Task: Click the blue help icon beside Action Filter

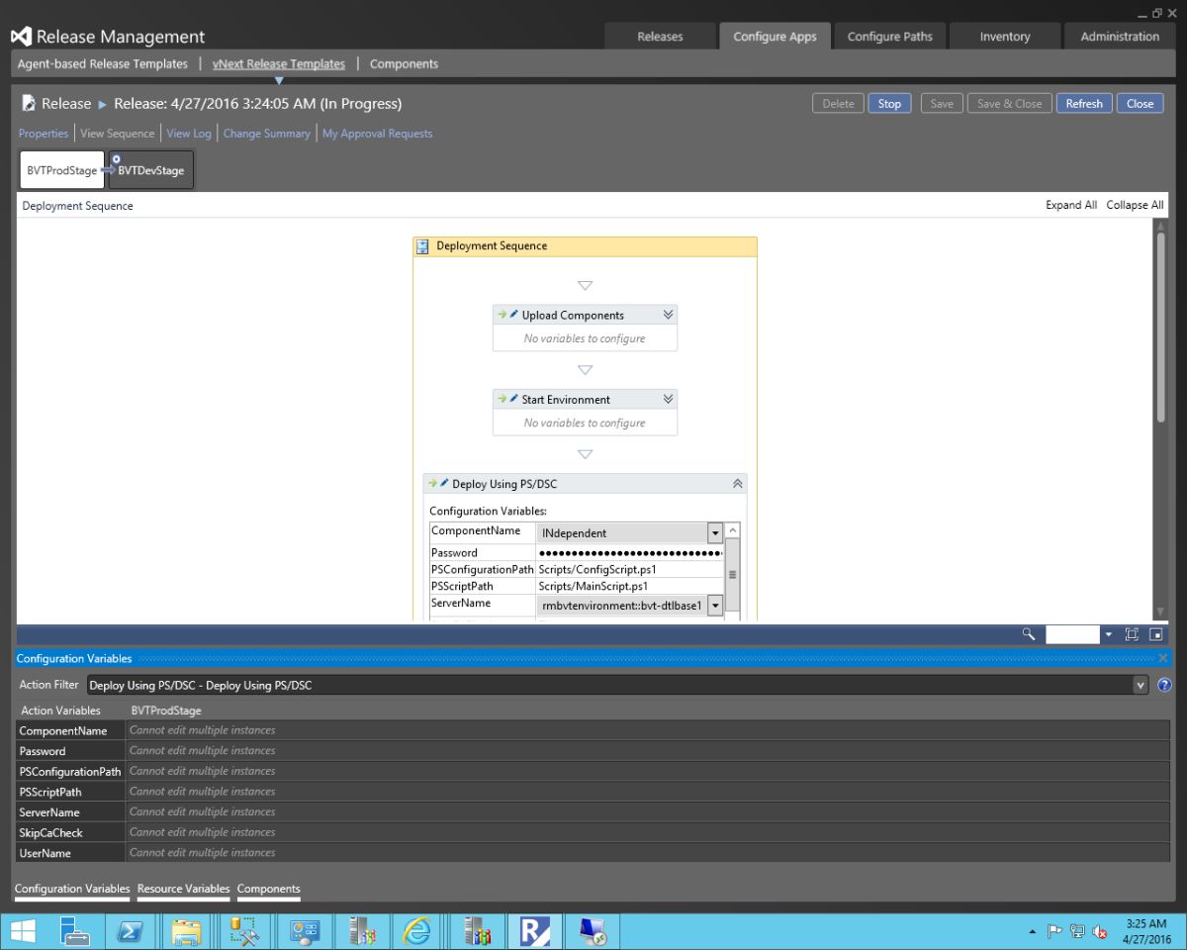Action: pos(1163,685)
